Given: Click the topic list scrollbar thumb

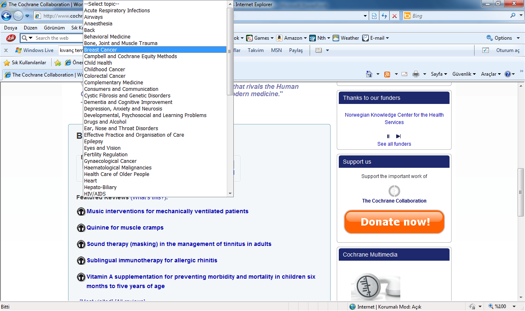Looking at the screenshot, I should click(230, 51).
